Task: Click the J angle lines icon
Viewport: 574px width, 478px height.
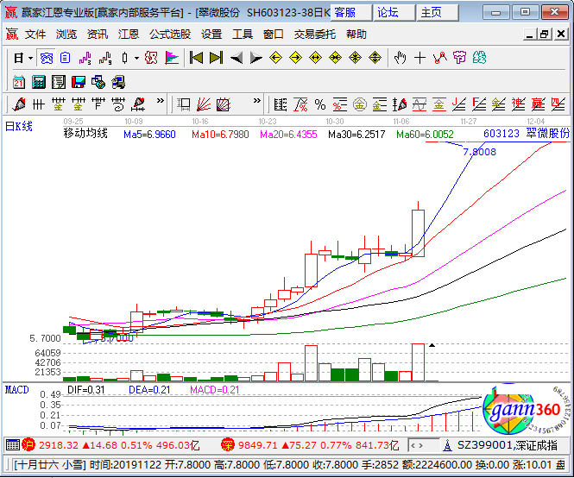Action: (459, 104)
